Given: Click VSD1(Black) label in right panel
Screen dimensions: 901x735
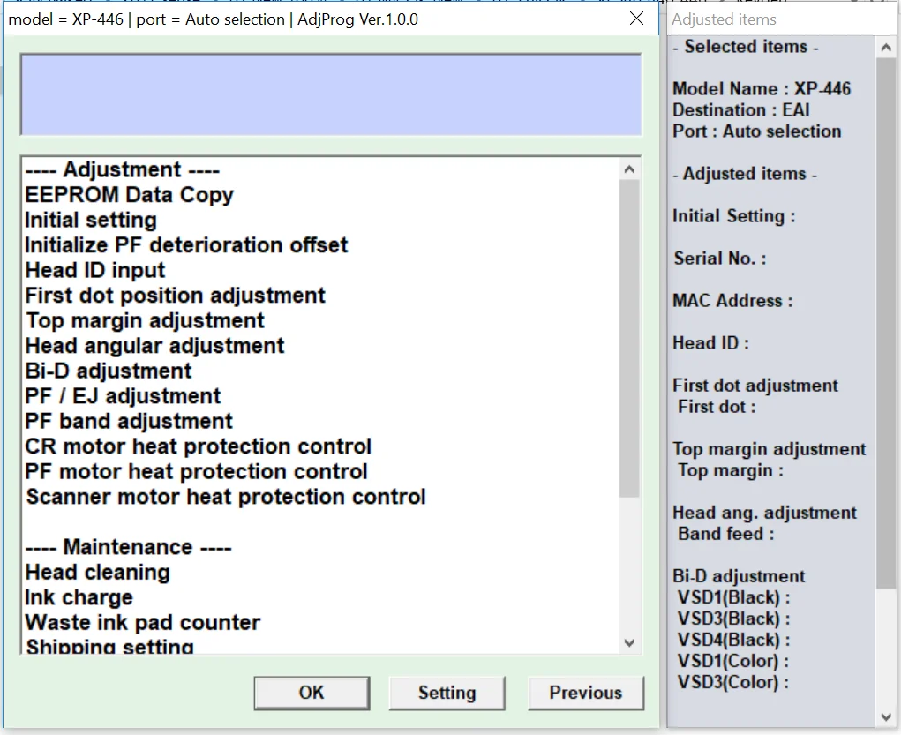Looking at the screenshot, I should [734, 597].
